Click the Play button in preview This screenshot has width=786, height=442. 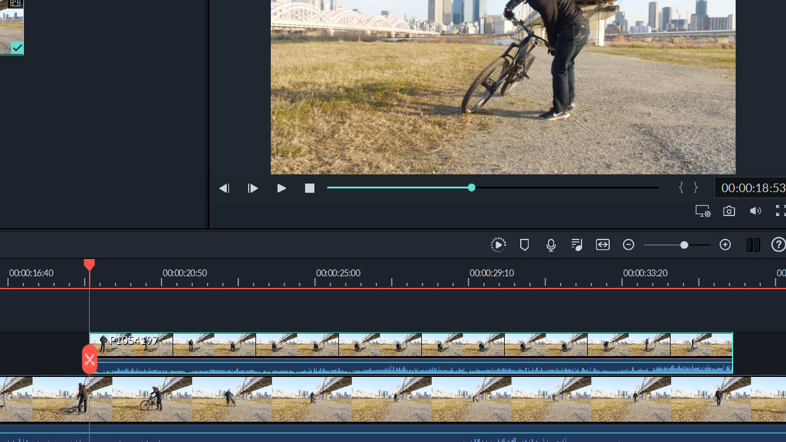[x=281, y=188]
